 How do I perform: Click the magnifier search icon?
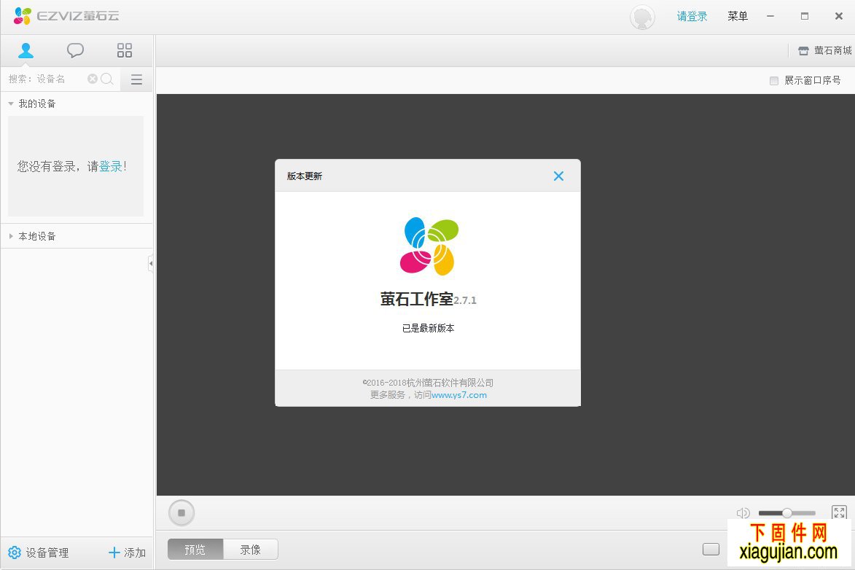pyautogui.click(x=107, y=79)
